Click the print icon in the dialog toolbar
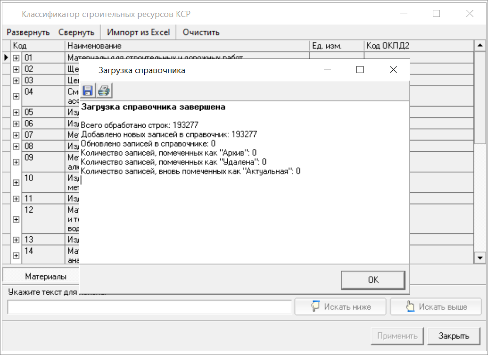The width and height of the screenshot is (488, 355). pyautogui.click(x=104, y=90)
